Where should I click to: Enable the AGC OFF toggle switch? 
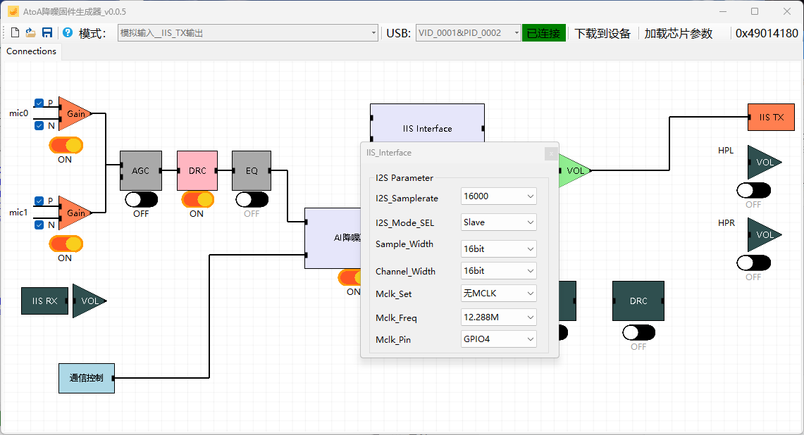142,199
